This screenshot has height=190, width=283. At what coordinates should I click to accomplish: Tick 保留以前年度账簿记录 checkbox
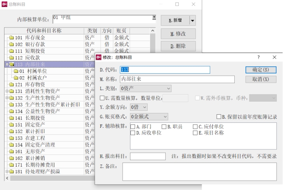219,117
